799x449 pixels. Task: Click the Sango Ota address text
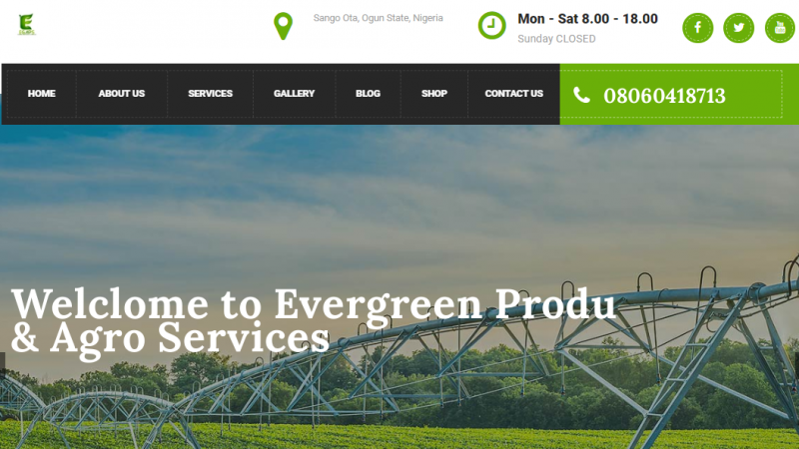tap(379, 18)
